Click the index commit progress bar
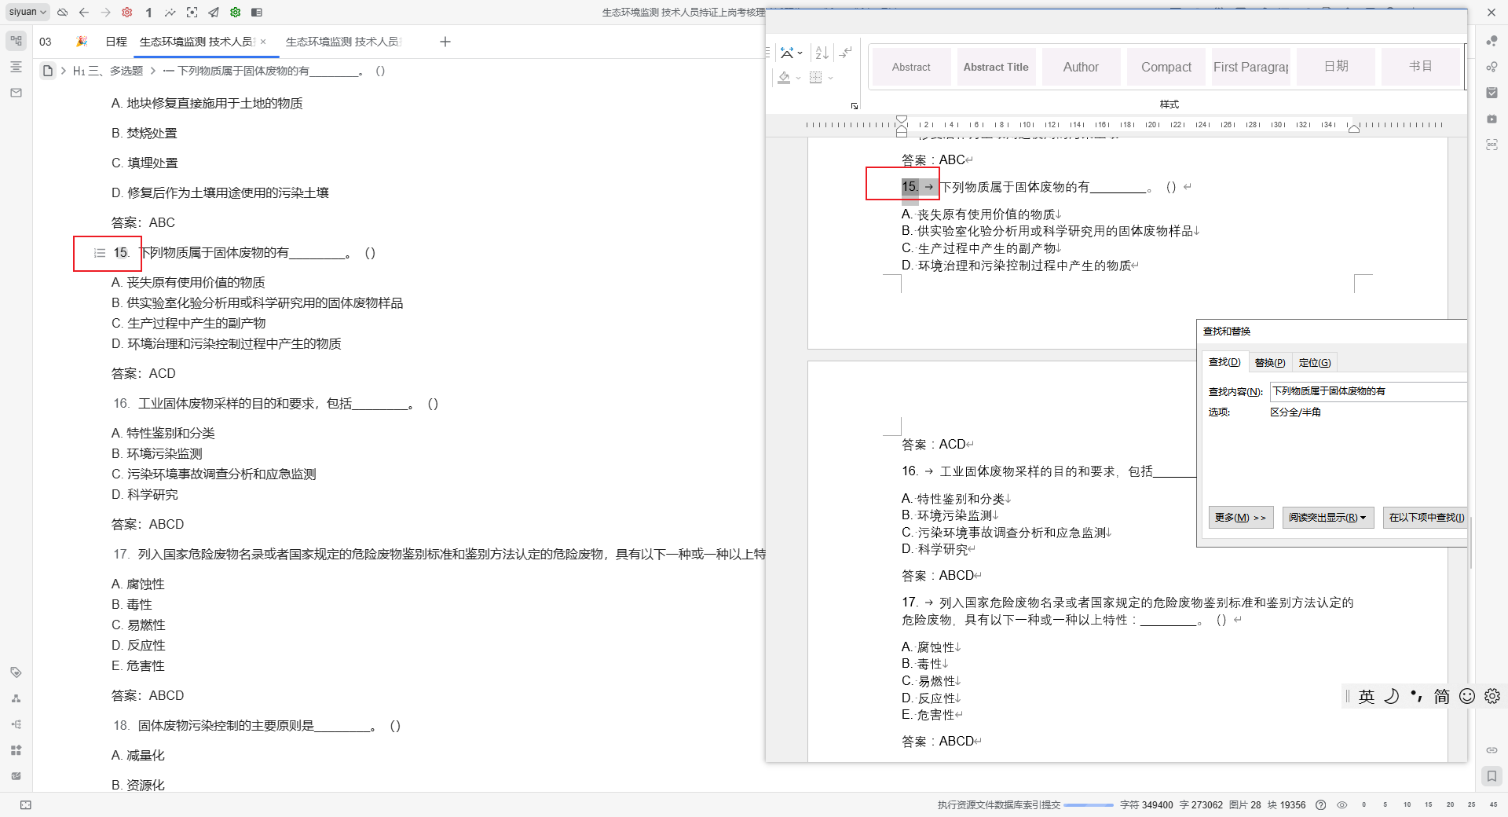This screenshot has width=1508, height=817. tap(1089, 805)
